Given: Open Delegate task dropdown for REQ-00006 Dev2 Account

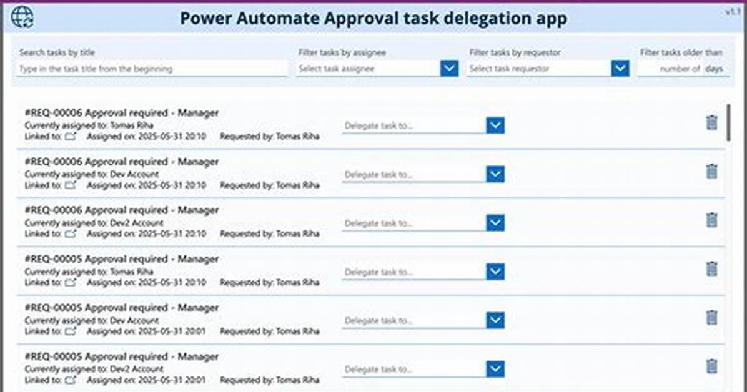Looking at the screenshot, I should tap(495, 222).
